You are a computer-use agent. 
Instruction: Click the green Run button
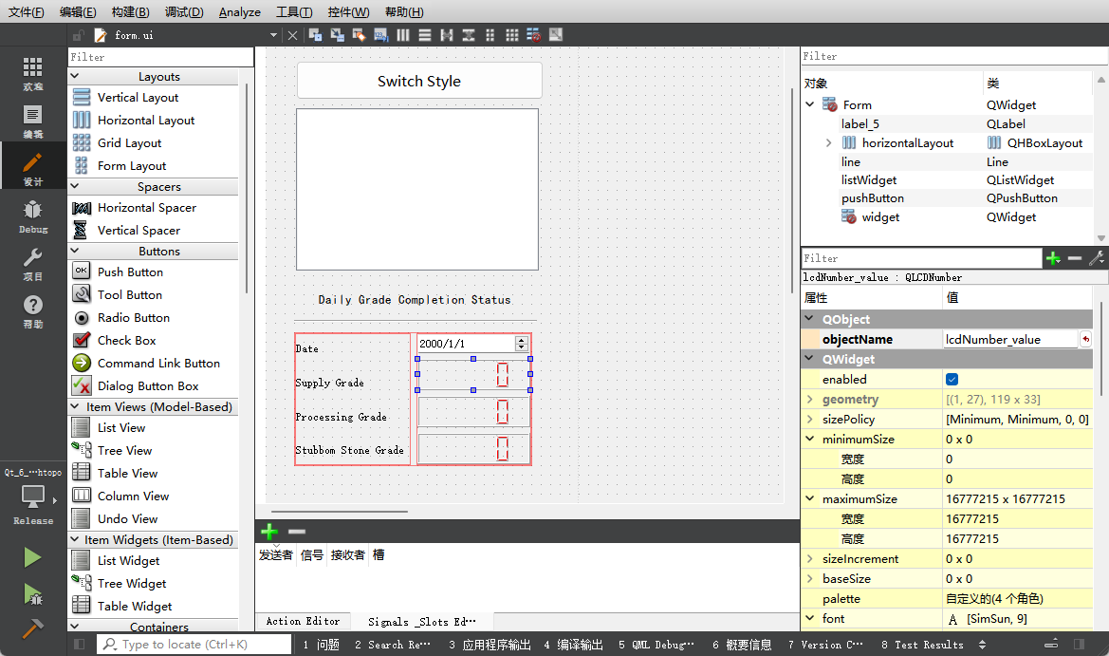(32, 557)
